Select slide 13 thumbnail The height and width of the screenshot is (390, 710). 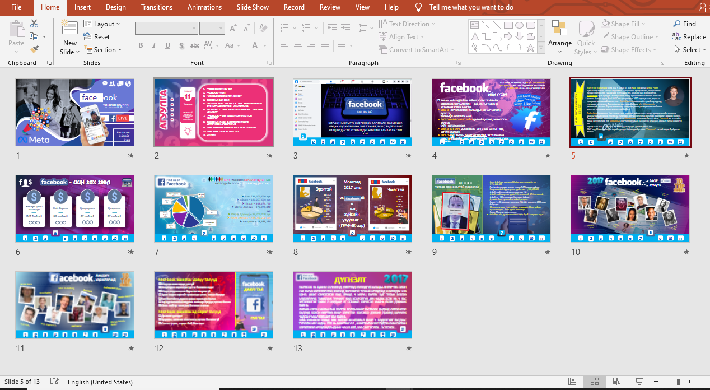[352, 305]
